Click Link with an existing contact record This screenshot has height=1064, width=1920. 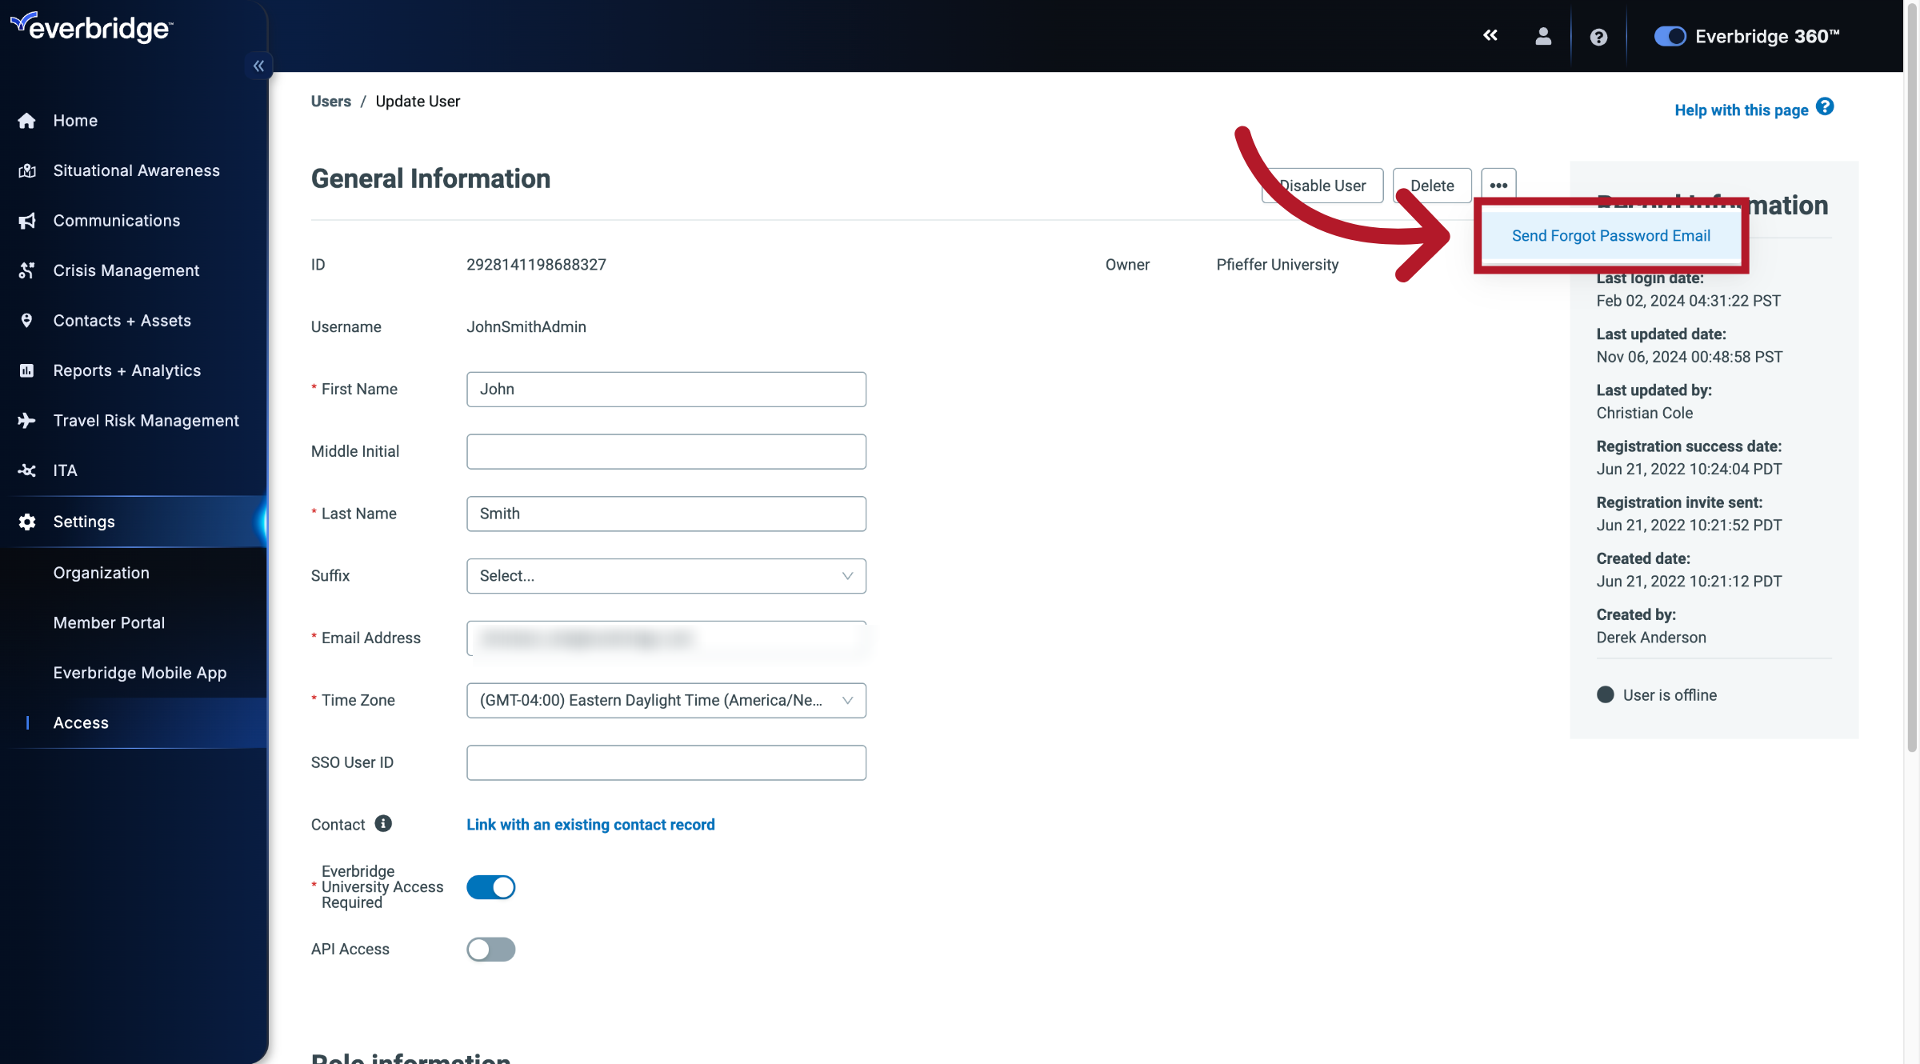point(590,825)
